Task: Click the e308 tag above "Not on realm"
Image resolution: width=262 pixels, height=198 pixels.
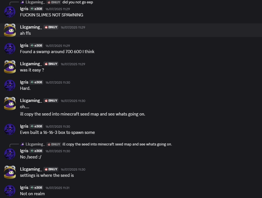Action: click(x=36, y=188)
